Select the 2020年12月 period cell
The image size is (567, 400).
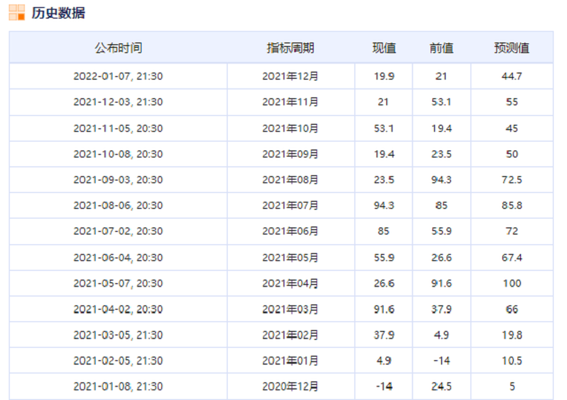pyautogui.click(x=290, y=386)
